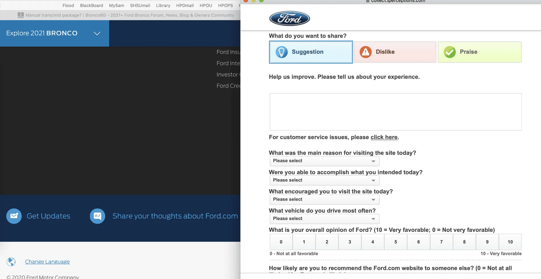Viewport: 541px width, 279px height.
Task: Click the lightbulb icon on Suggestion
Action: coord(281,52)
